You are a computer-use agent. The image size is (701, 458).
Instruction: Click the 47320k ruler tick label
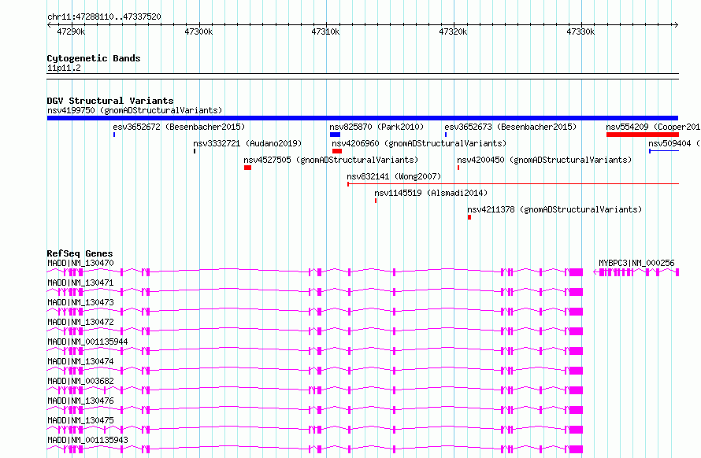[x=453, y=31]
